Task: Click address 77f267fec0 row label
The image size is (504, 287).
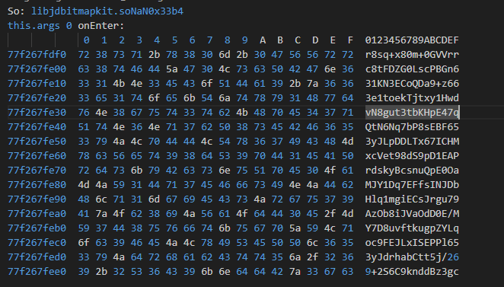Action: pos(37,243)
